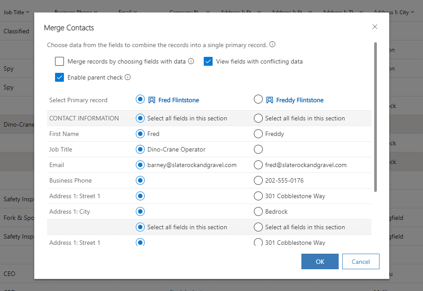The height and width of the screenshot is (291, 423).
Task: Click the dialog vertical scrollbar
Action: click(375, 117)
